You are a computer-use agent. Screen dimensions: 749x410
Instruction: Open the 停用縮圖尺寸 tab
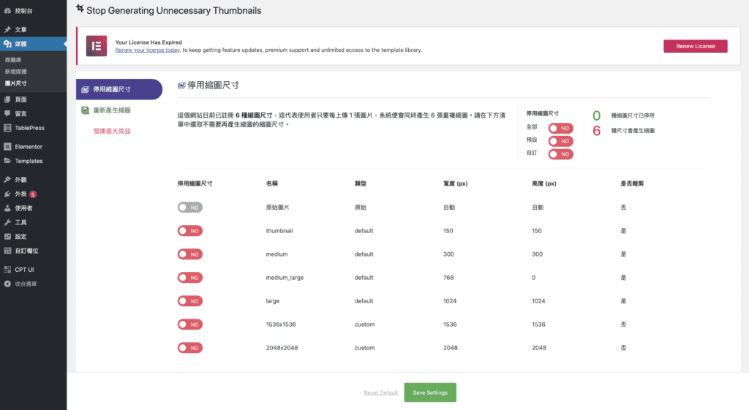tap(119, 89)
